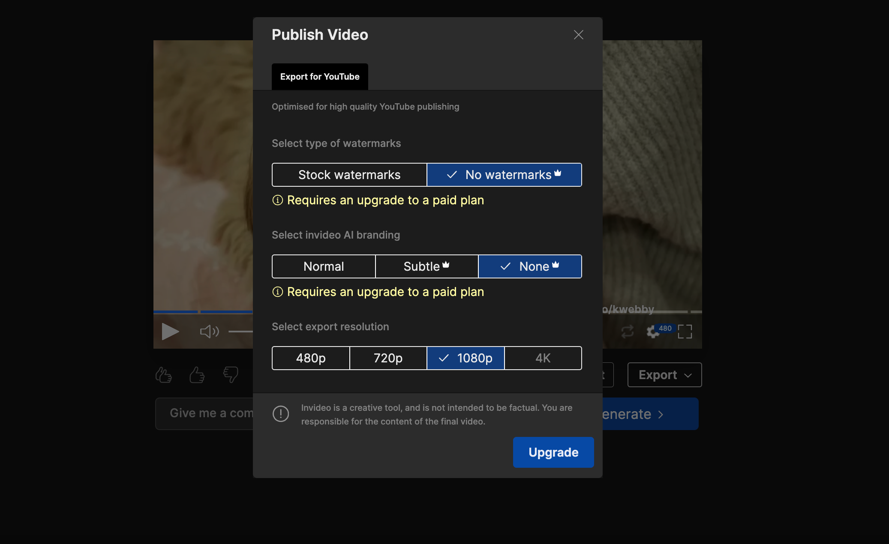Image resolution: width=889 pixels, height=544 pixels.
Task: Click the thumbs up icon
Action: (197, 375)
